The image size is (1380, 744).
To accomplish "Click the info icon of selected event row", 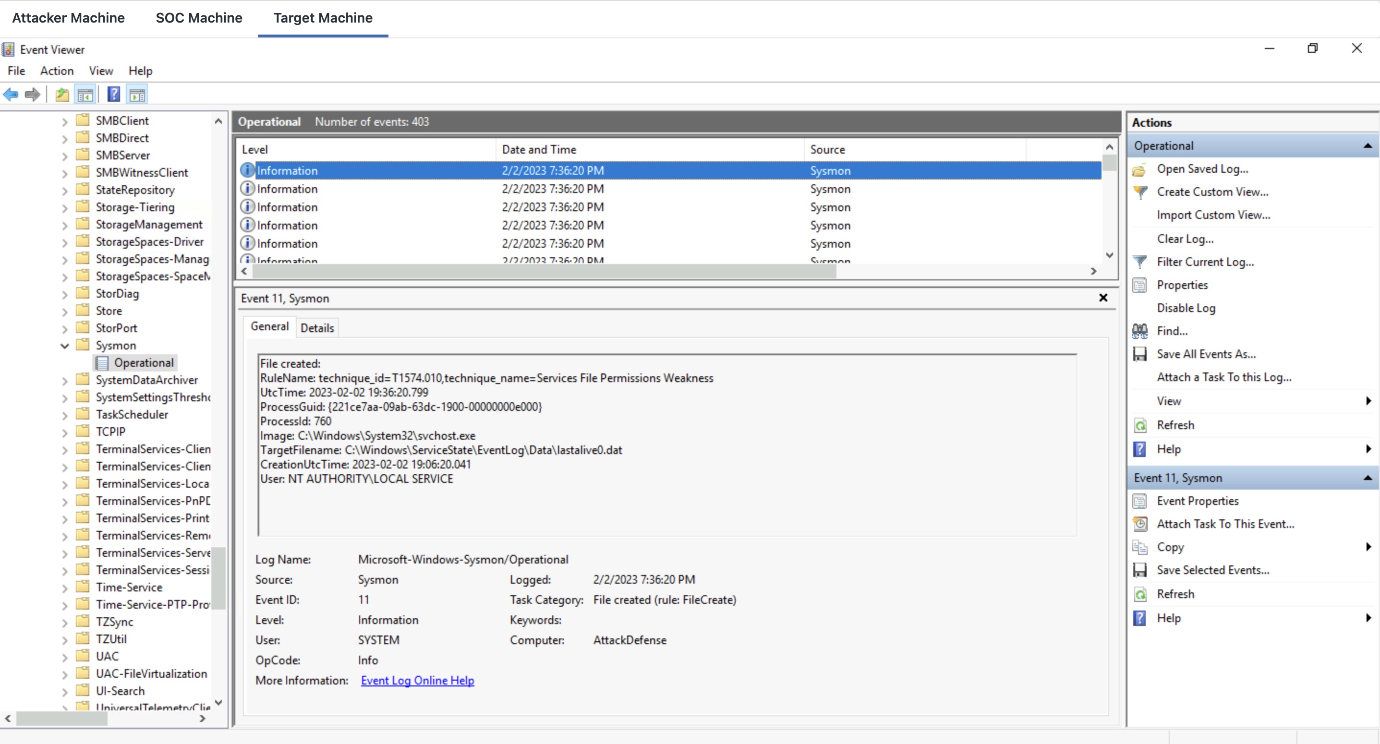I will click(x=247, y=170).
